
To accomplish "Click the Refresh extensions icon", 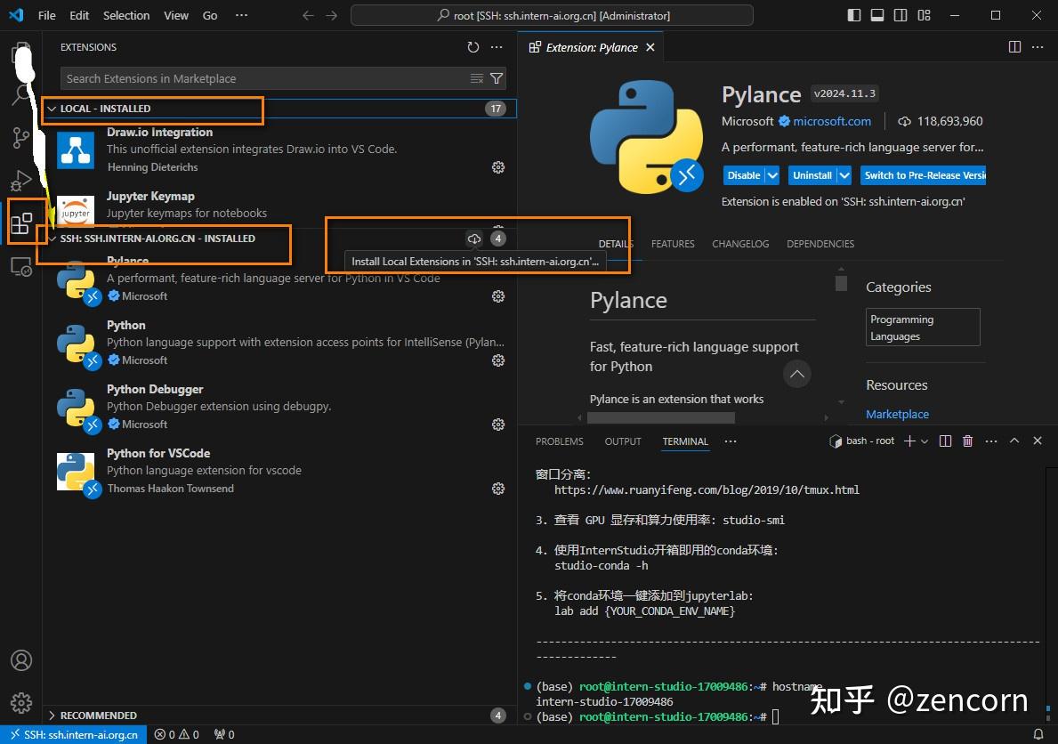I will click(x=473, y=47).
